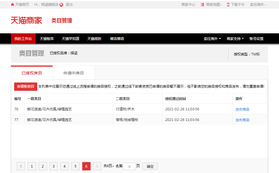Click the next page arrow
This screenshot has height=173, width=279.
tap(97, 166)
